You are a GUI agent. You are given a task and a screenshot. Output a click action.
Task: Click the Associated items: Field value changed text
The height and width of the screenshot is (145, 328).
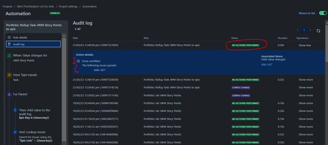273,58
